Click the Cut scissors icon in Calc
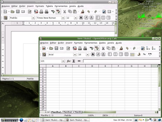The width and height of the screenshot is (162, 122). [x=103, y=48]
